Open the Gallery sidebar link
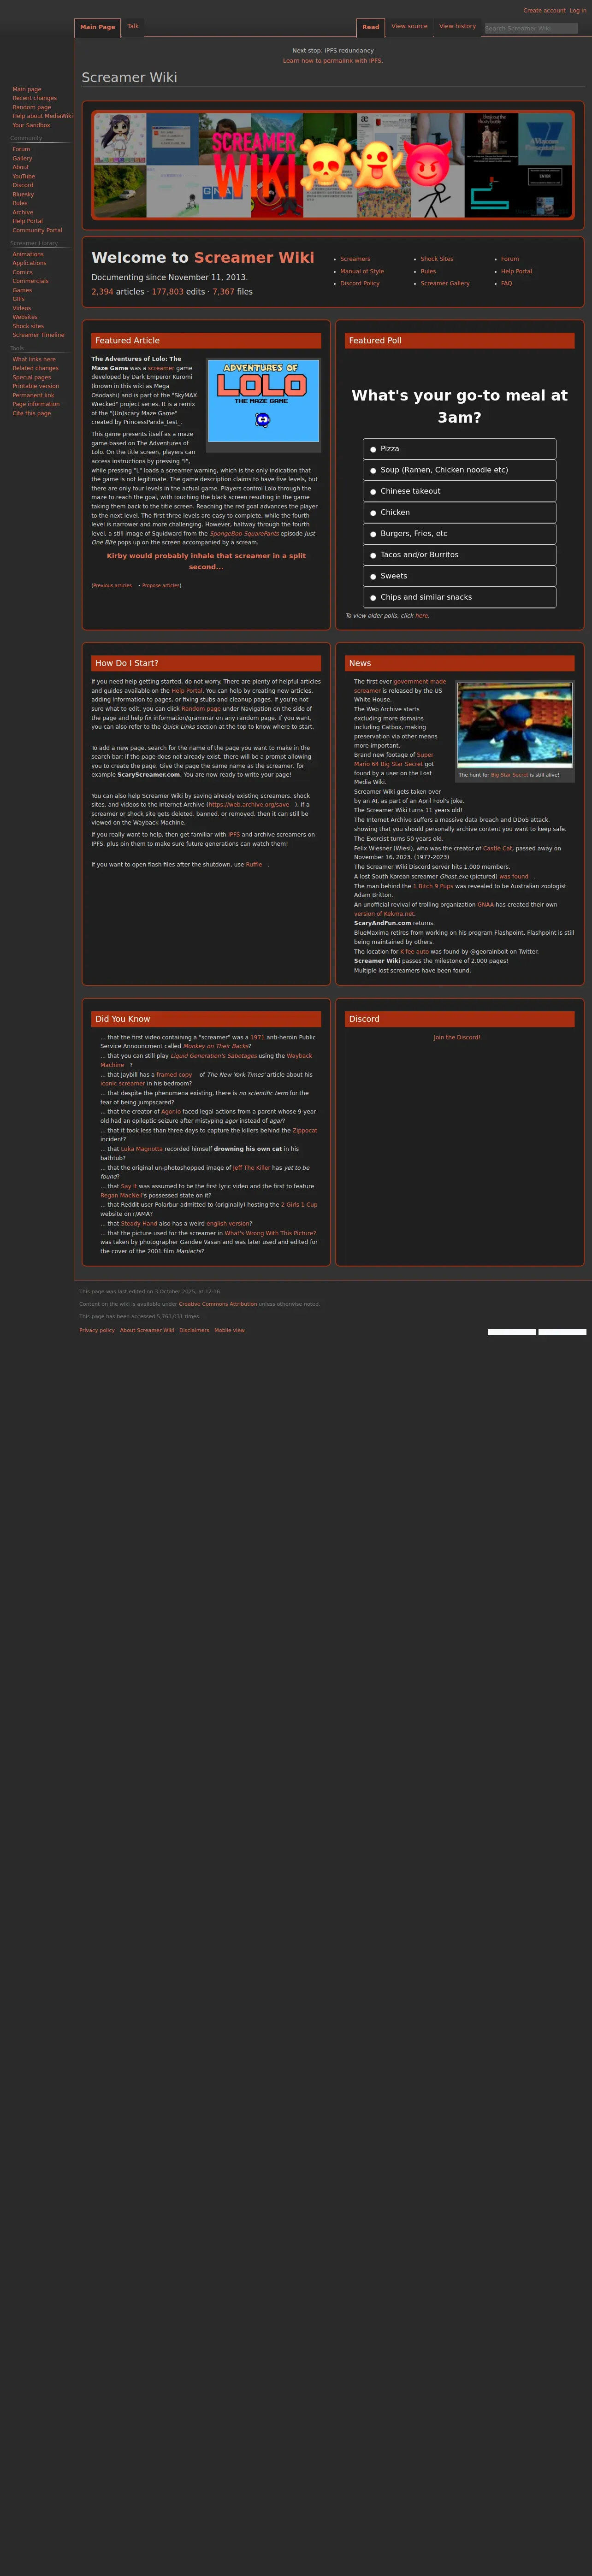The image size is (592, 2576). [22, 158]
